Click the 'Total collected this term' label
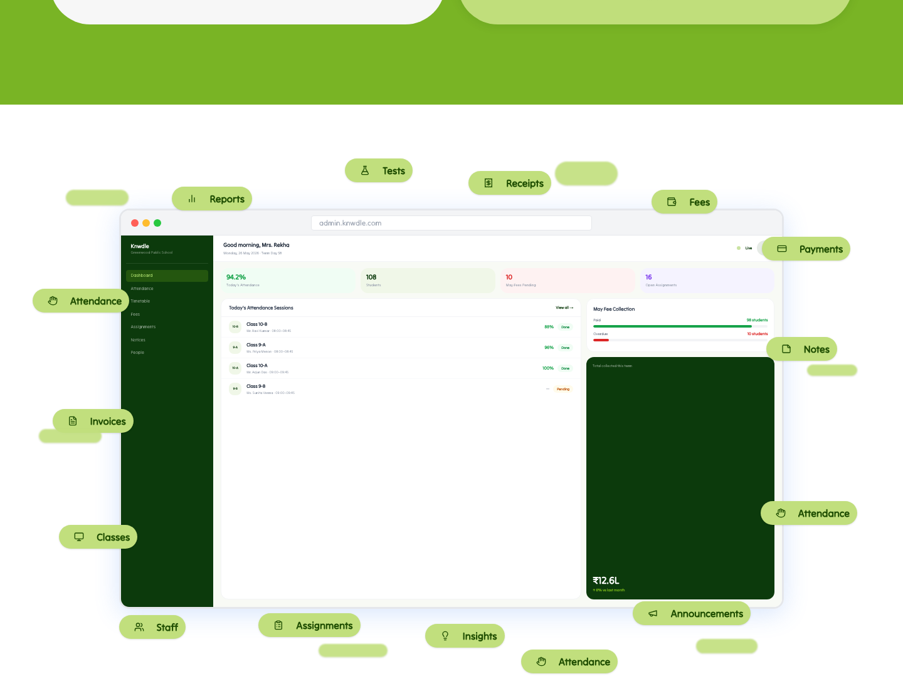This screenshot has width=903, height=689. (612, 366)
